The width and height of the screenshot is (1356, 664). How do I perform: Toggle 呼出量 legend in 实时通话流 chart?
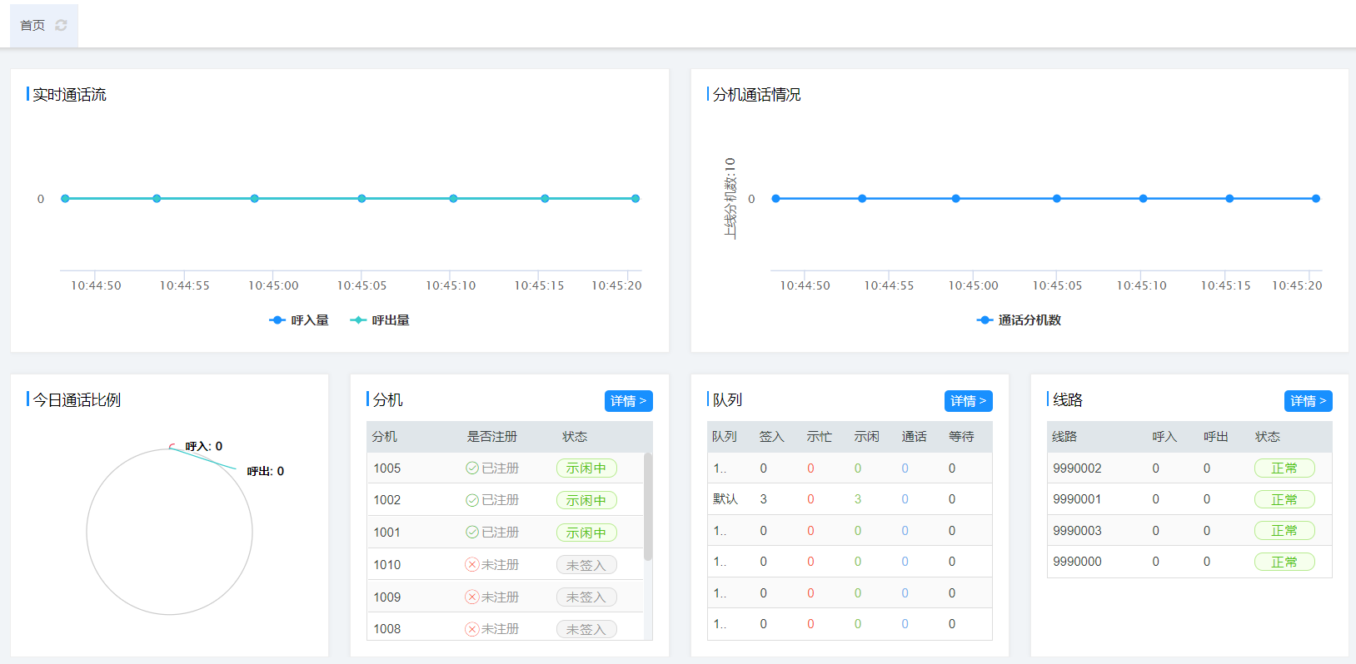coord(380,320)
